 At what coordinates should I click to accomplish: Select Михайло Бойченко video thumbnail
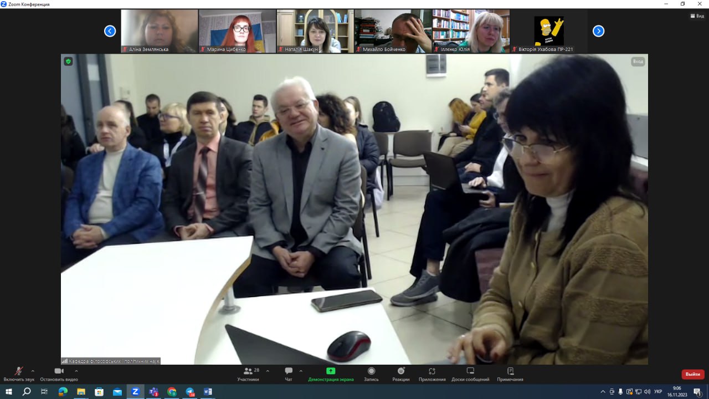[x=393, y=31]
